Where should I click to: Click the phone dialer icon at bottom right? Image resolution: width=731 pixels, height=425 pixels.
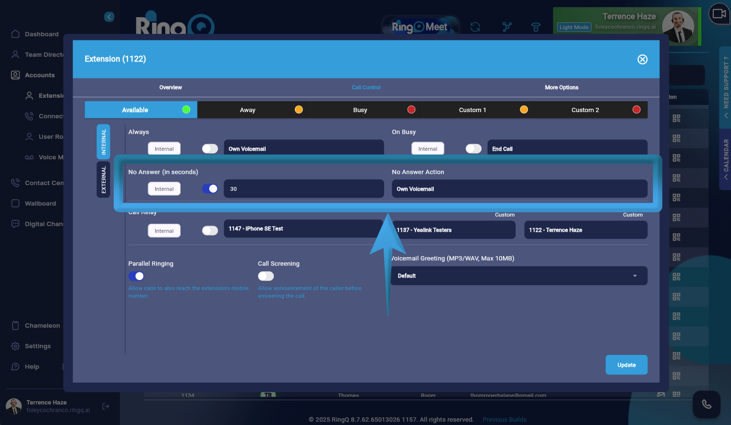(706, 404)
